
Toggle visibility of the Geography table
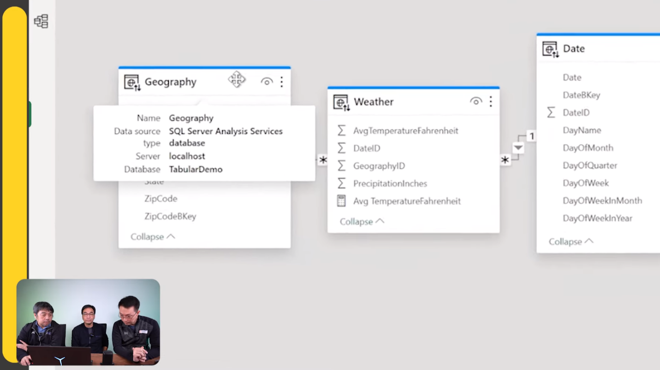coord(267,81)
